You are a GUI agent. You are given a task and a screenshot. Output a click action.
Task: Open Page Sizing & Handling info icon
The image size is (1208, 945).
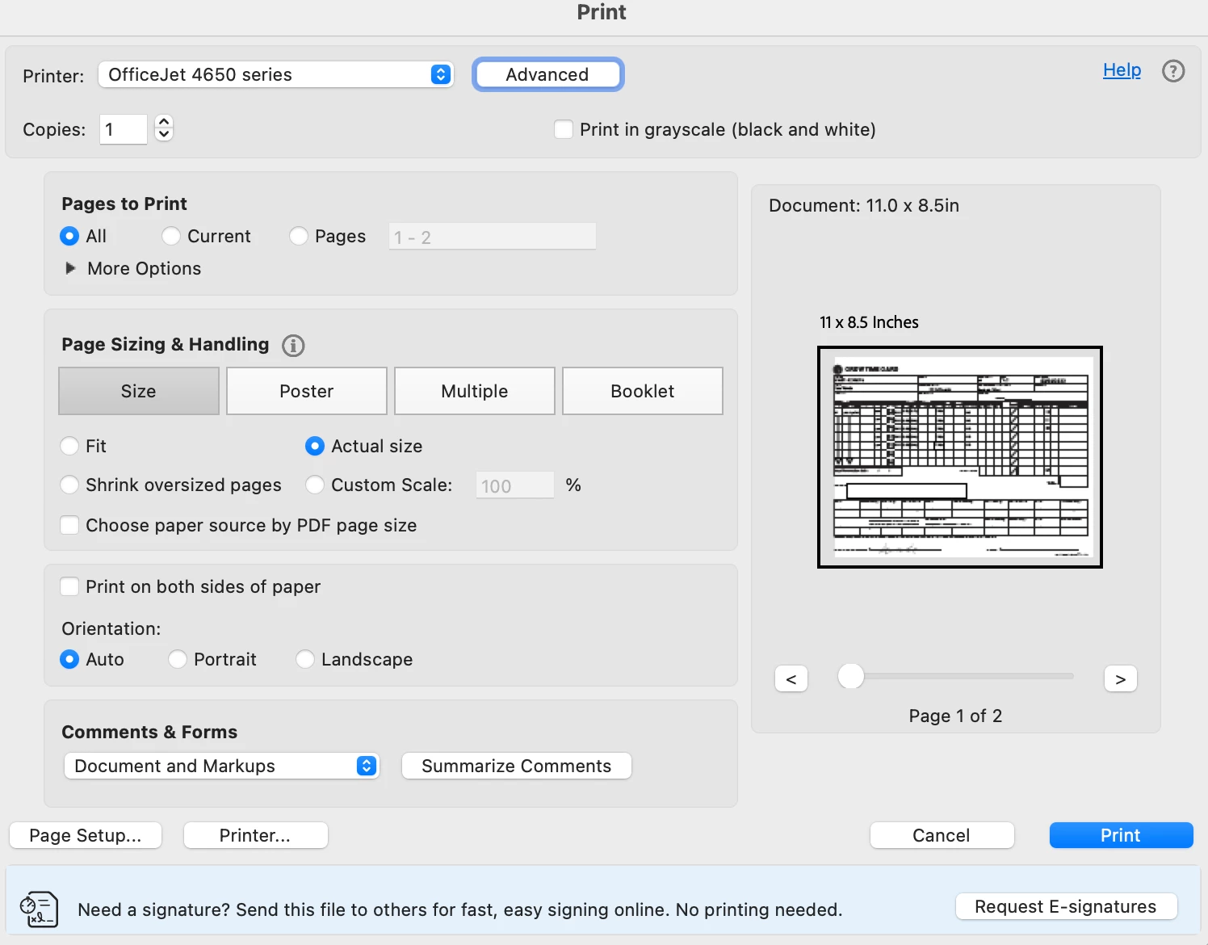click(x=293, y=346)
